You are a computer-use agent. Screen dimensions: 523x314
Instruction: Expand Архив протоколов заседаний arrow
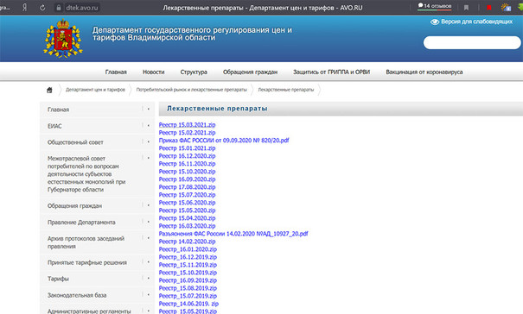(148, 238)
